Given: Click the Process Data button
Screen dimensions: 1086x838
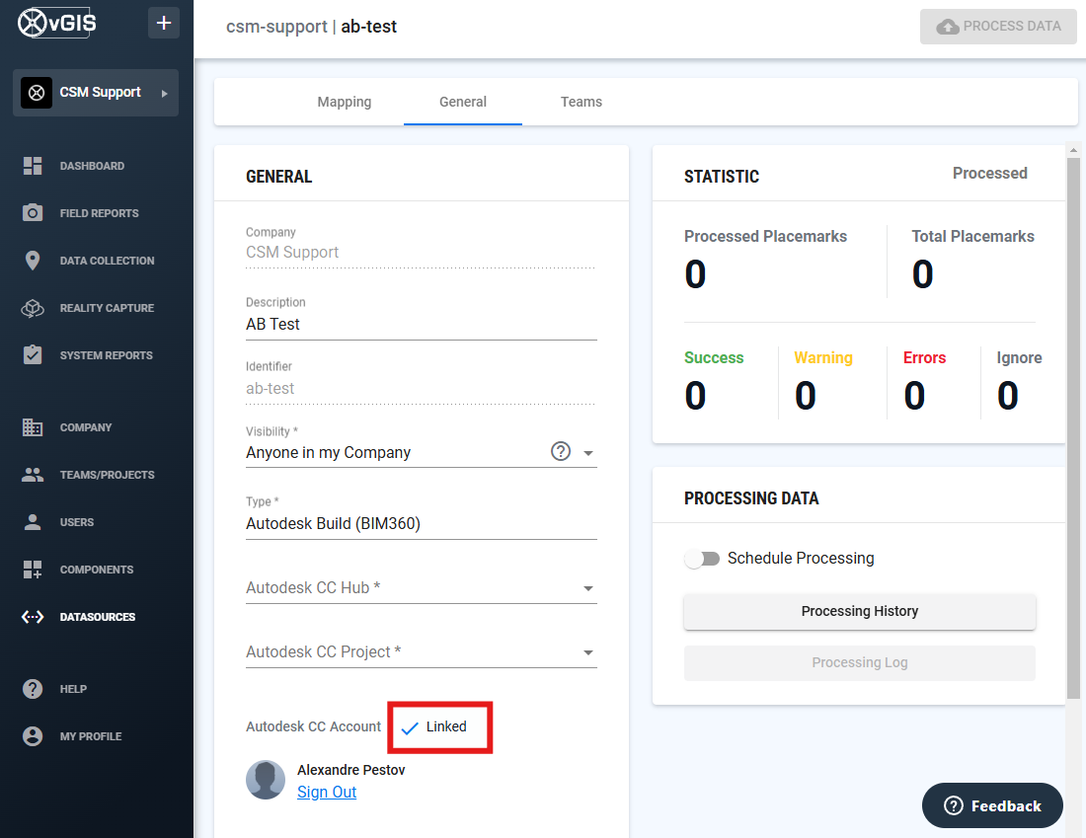Looking at the screenshot, I should [x=998, y=27].
